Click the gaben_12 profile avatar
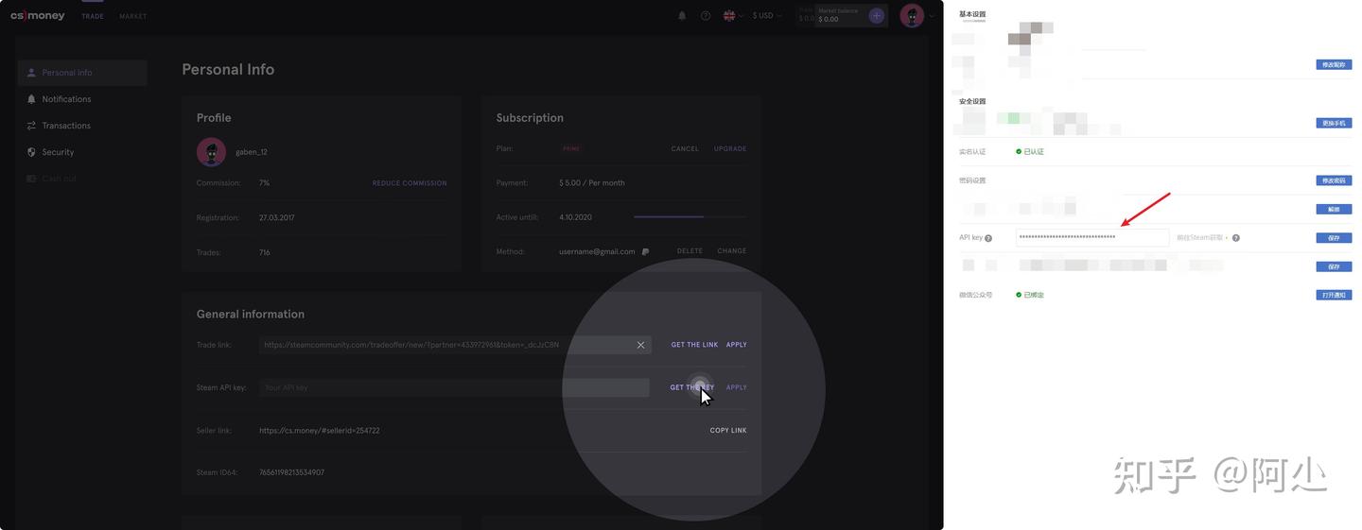This screenshot has width=1362, height=530. [x=211, y=151]
